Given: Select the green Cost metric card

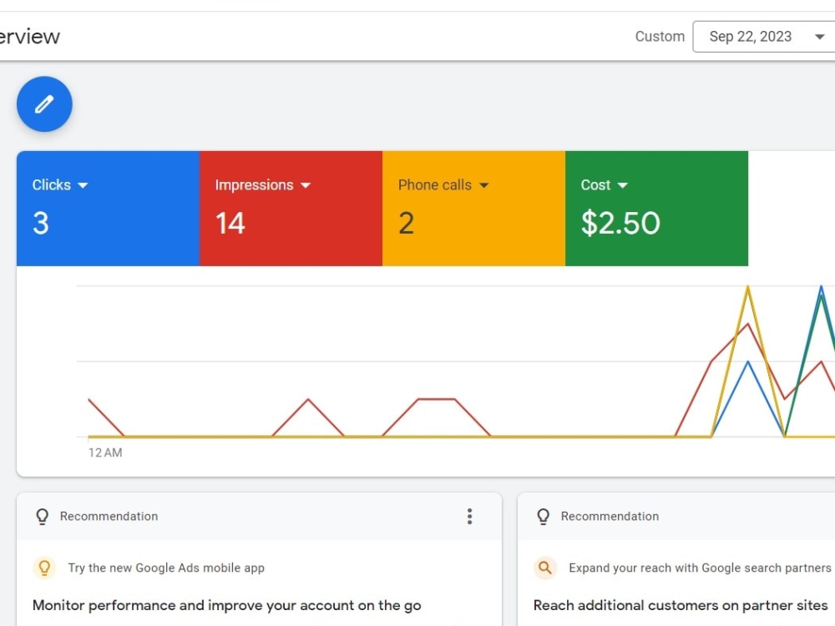Looking at the screenshot, I should (656, 209).
